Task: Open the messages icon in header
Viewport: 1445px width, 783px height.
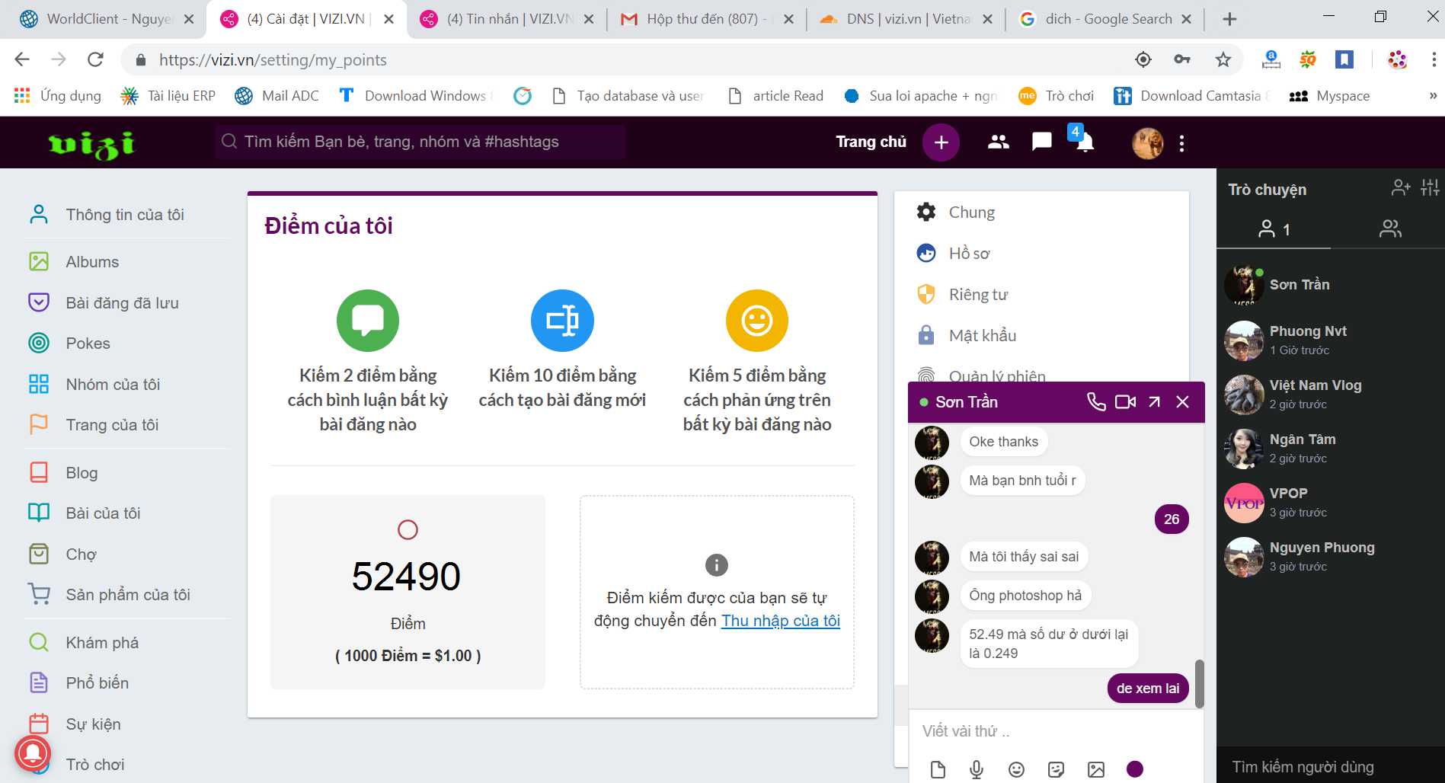Action: 1041,142
